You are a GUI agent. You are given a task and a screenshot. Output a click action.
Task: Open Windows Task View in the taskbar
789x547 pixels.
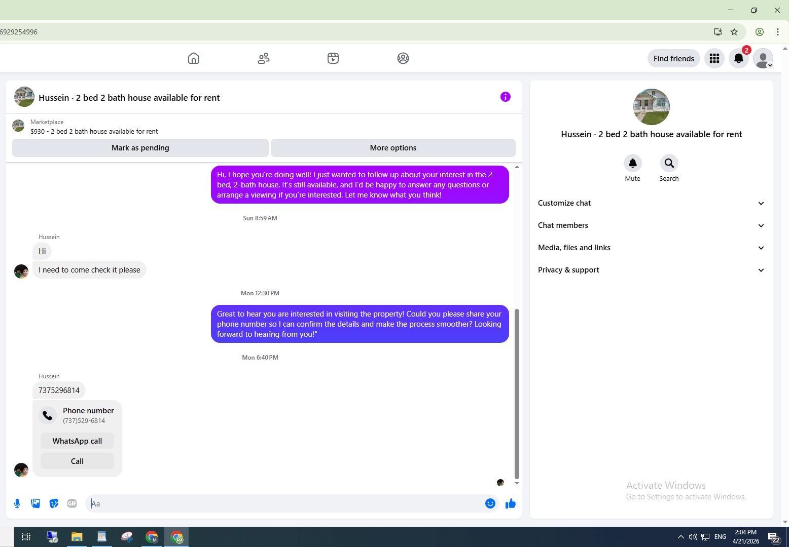click(x=26, y=537)
